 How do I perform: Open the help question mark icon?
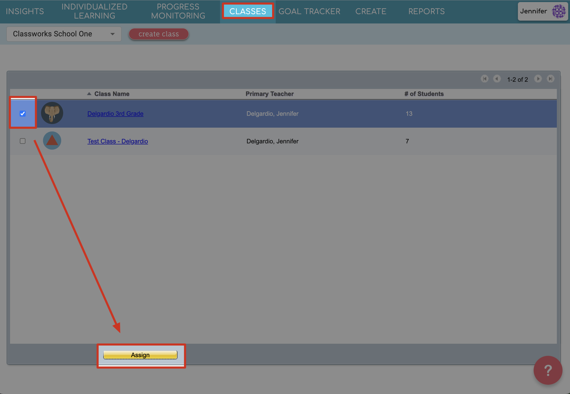pyautogui.click(x=548, y=370)
